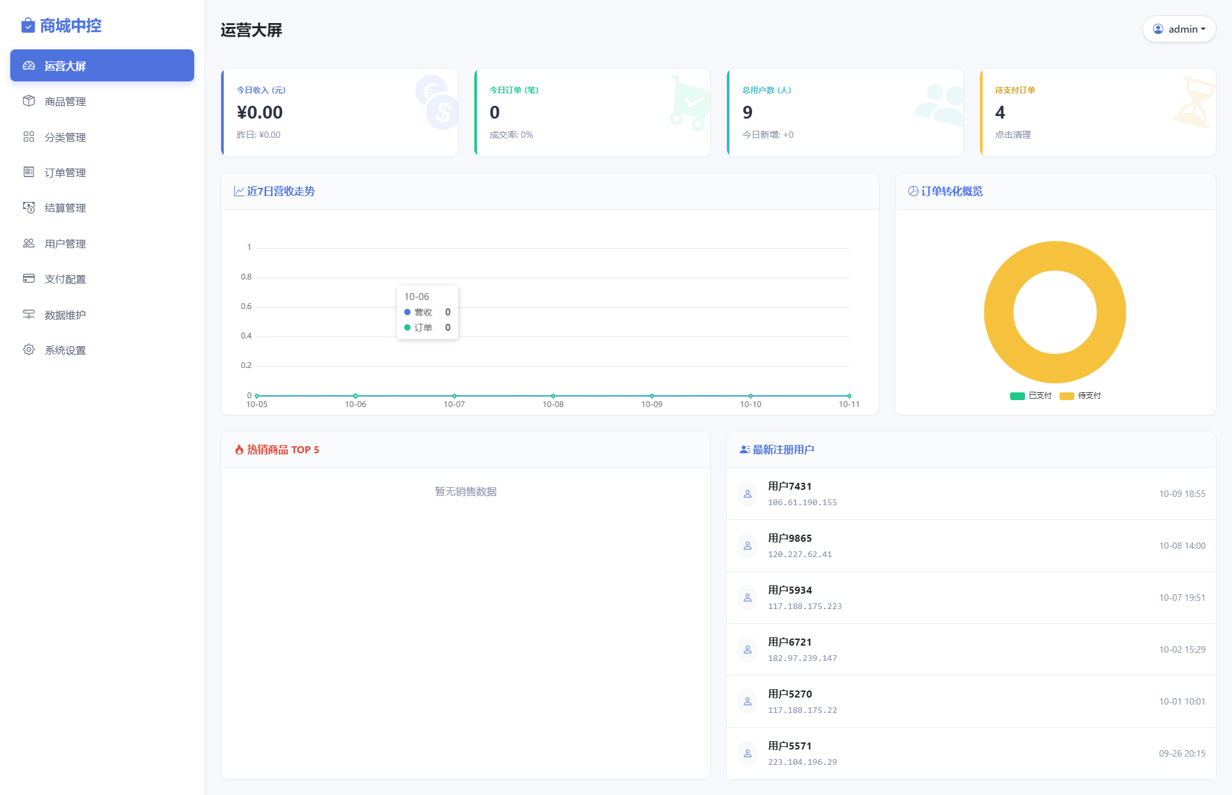Click the IP address 223.104.196.29
Viewport: 1232px width, 795px height.
click(803, 762)
